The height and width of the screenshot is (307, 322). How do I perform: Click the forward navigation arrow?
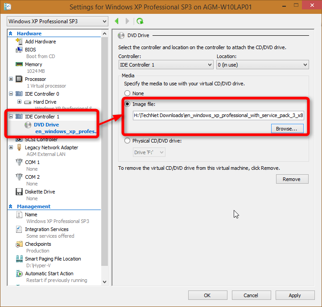coord(127,21)
